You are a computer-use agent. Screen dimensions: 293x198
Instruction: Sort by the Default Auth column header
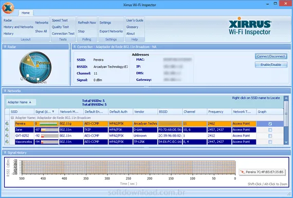point(120,111)
